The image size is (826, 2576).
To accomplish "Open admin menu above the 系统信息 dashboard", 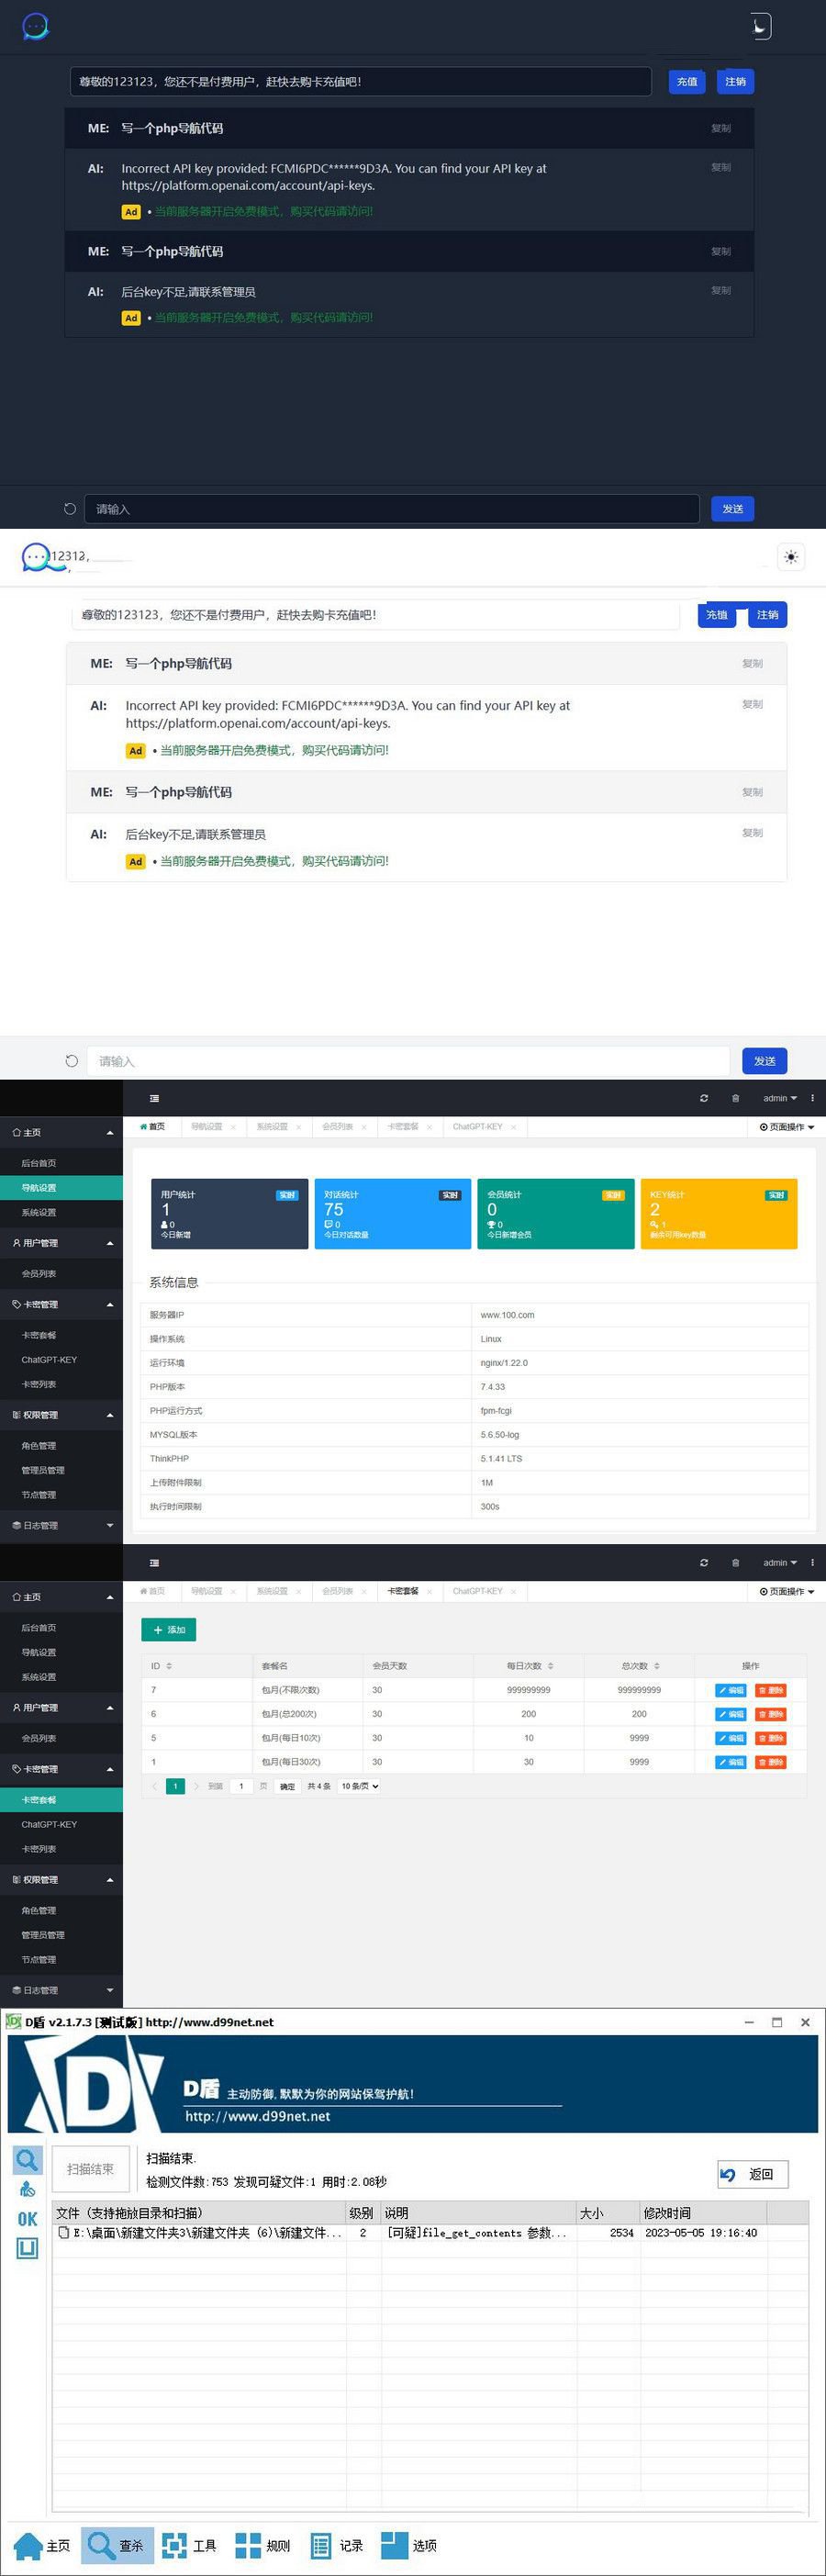I will pyautogui.click(x=780, y=1098).
